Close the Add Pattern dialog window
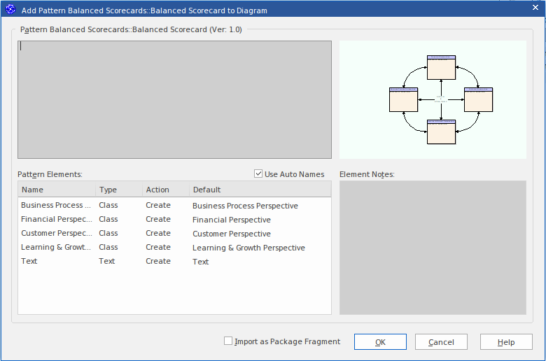Screen dimensions: 546x361 pyautogui.click(x=534, y=9)
